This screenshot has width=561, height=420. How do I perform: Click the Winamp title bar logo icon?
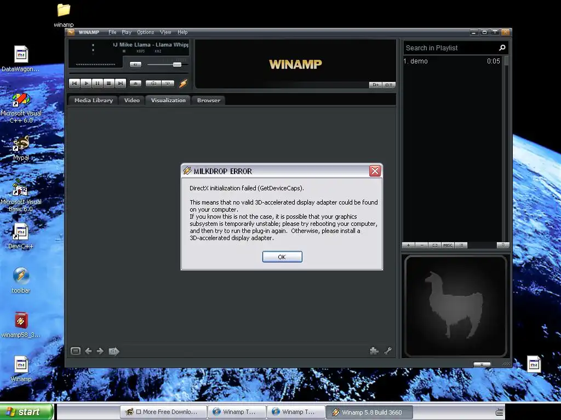71,32
